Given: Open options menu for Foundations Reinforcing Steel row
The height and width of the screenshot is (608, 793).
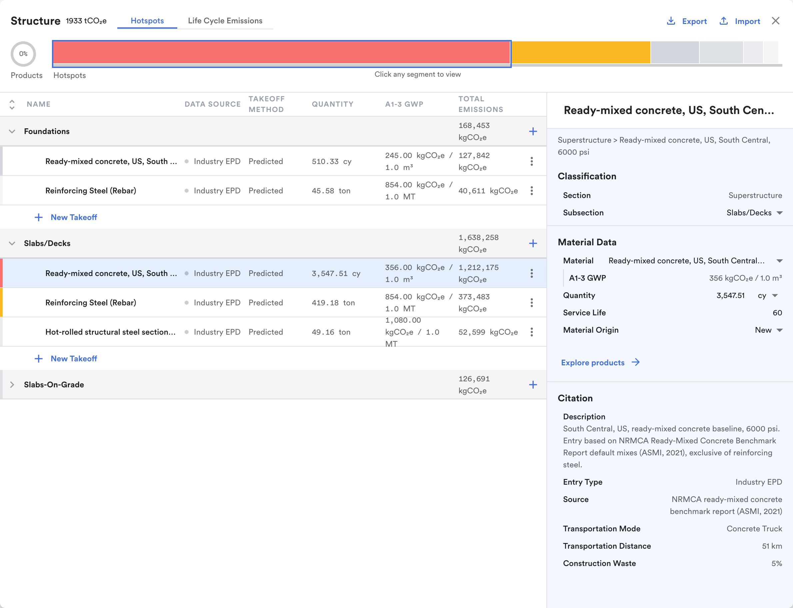Looking at the screenshot, I should click(531, 191).
